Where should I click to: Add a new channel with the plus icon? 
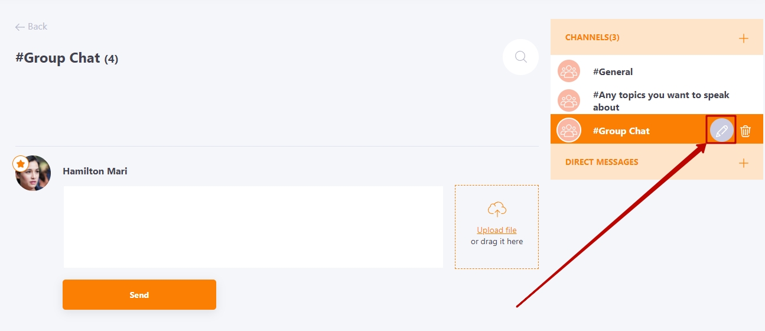(x=743, y=38)
